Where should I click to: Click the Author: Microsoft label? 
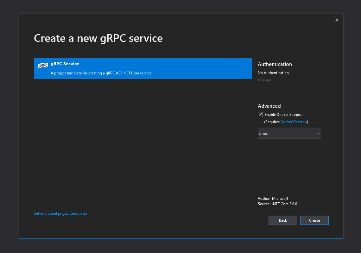(x=273, y=199)
